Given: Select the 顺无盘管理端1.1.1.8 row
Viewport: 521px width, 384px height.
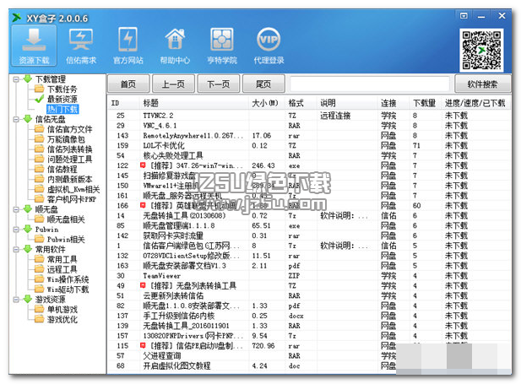Looking at the screenshot, I should (x=309, y=225).
